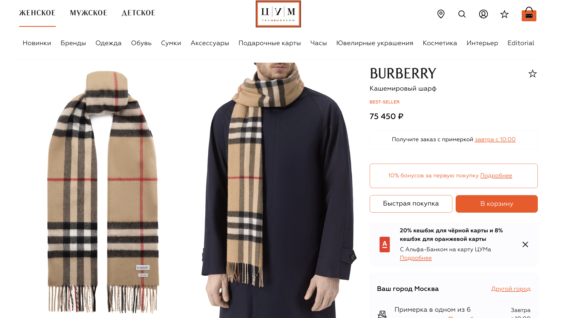Open the user account profile icon
The image size is (563, 318).
(x=483, y=14)
